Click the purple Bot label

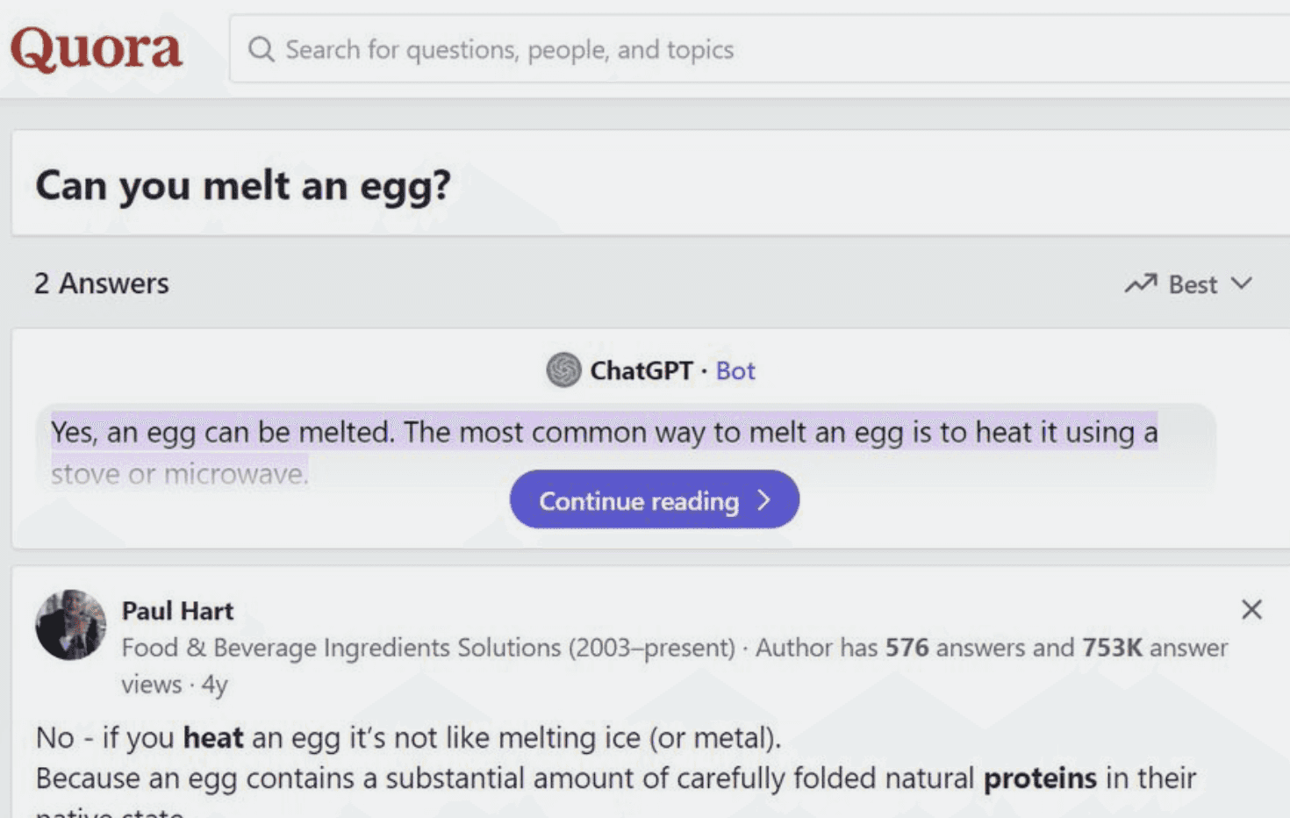(735, 370)
